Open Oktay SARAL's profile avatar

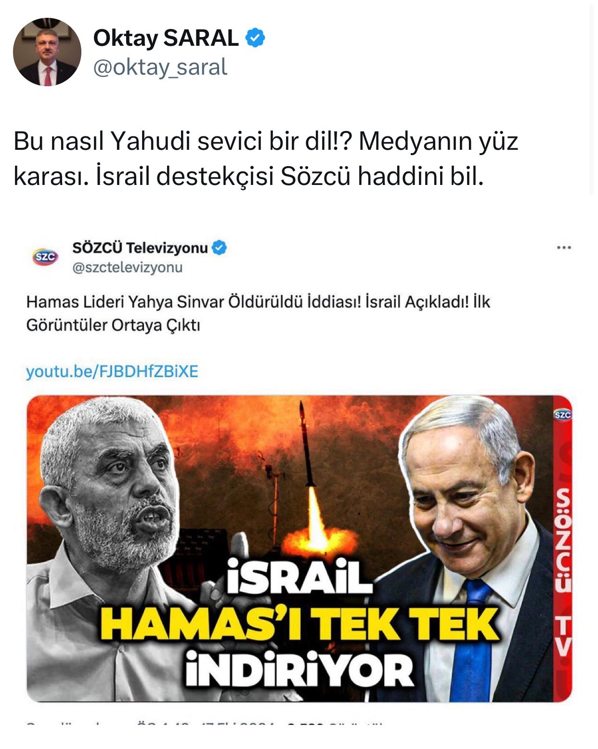[x=47, y=52]
